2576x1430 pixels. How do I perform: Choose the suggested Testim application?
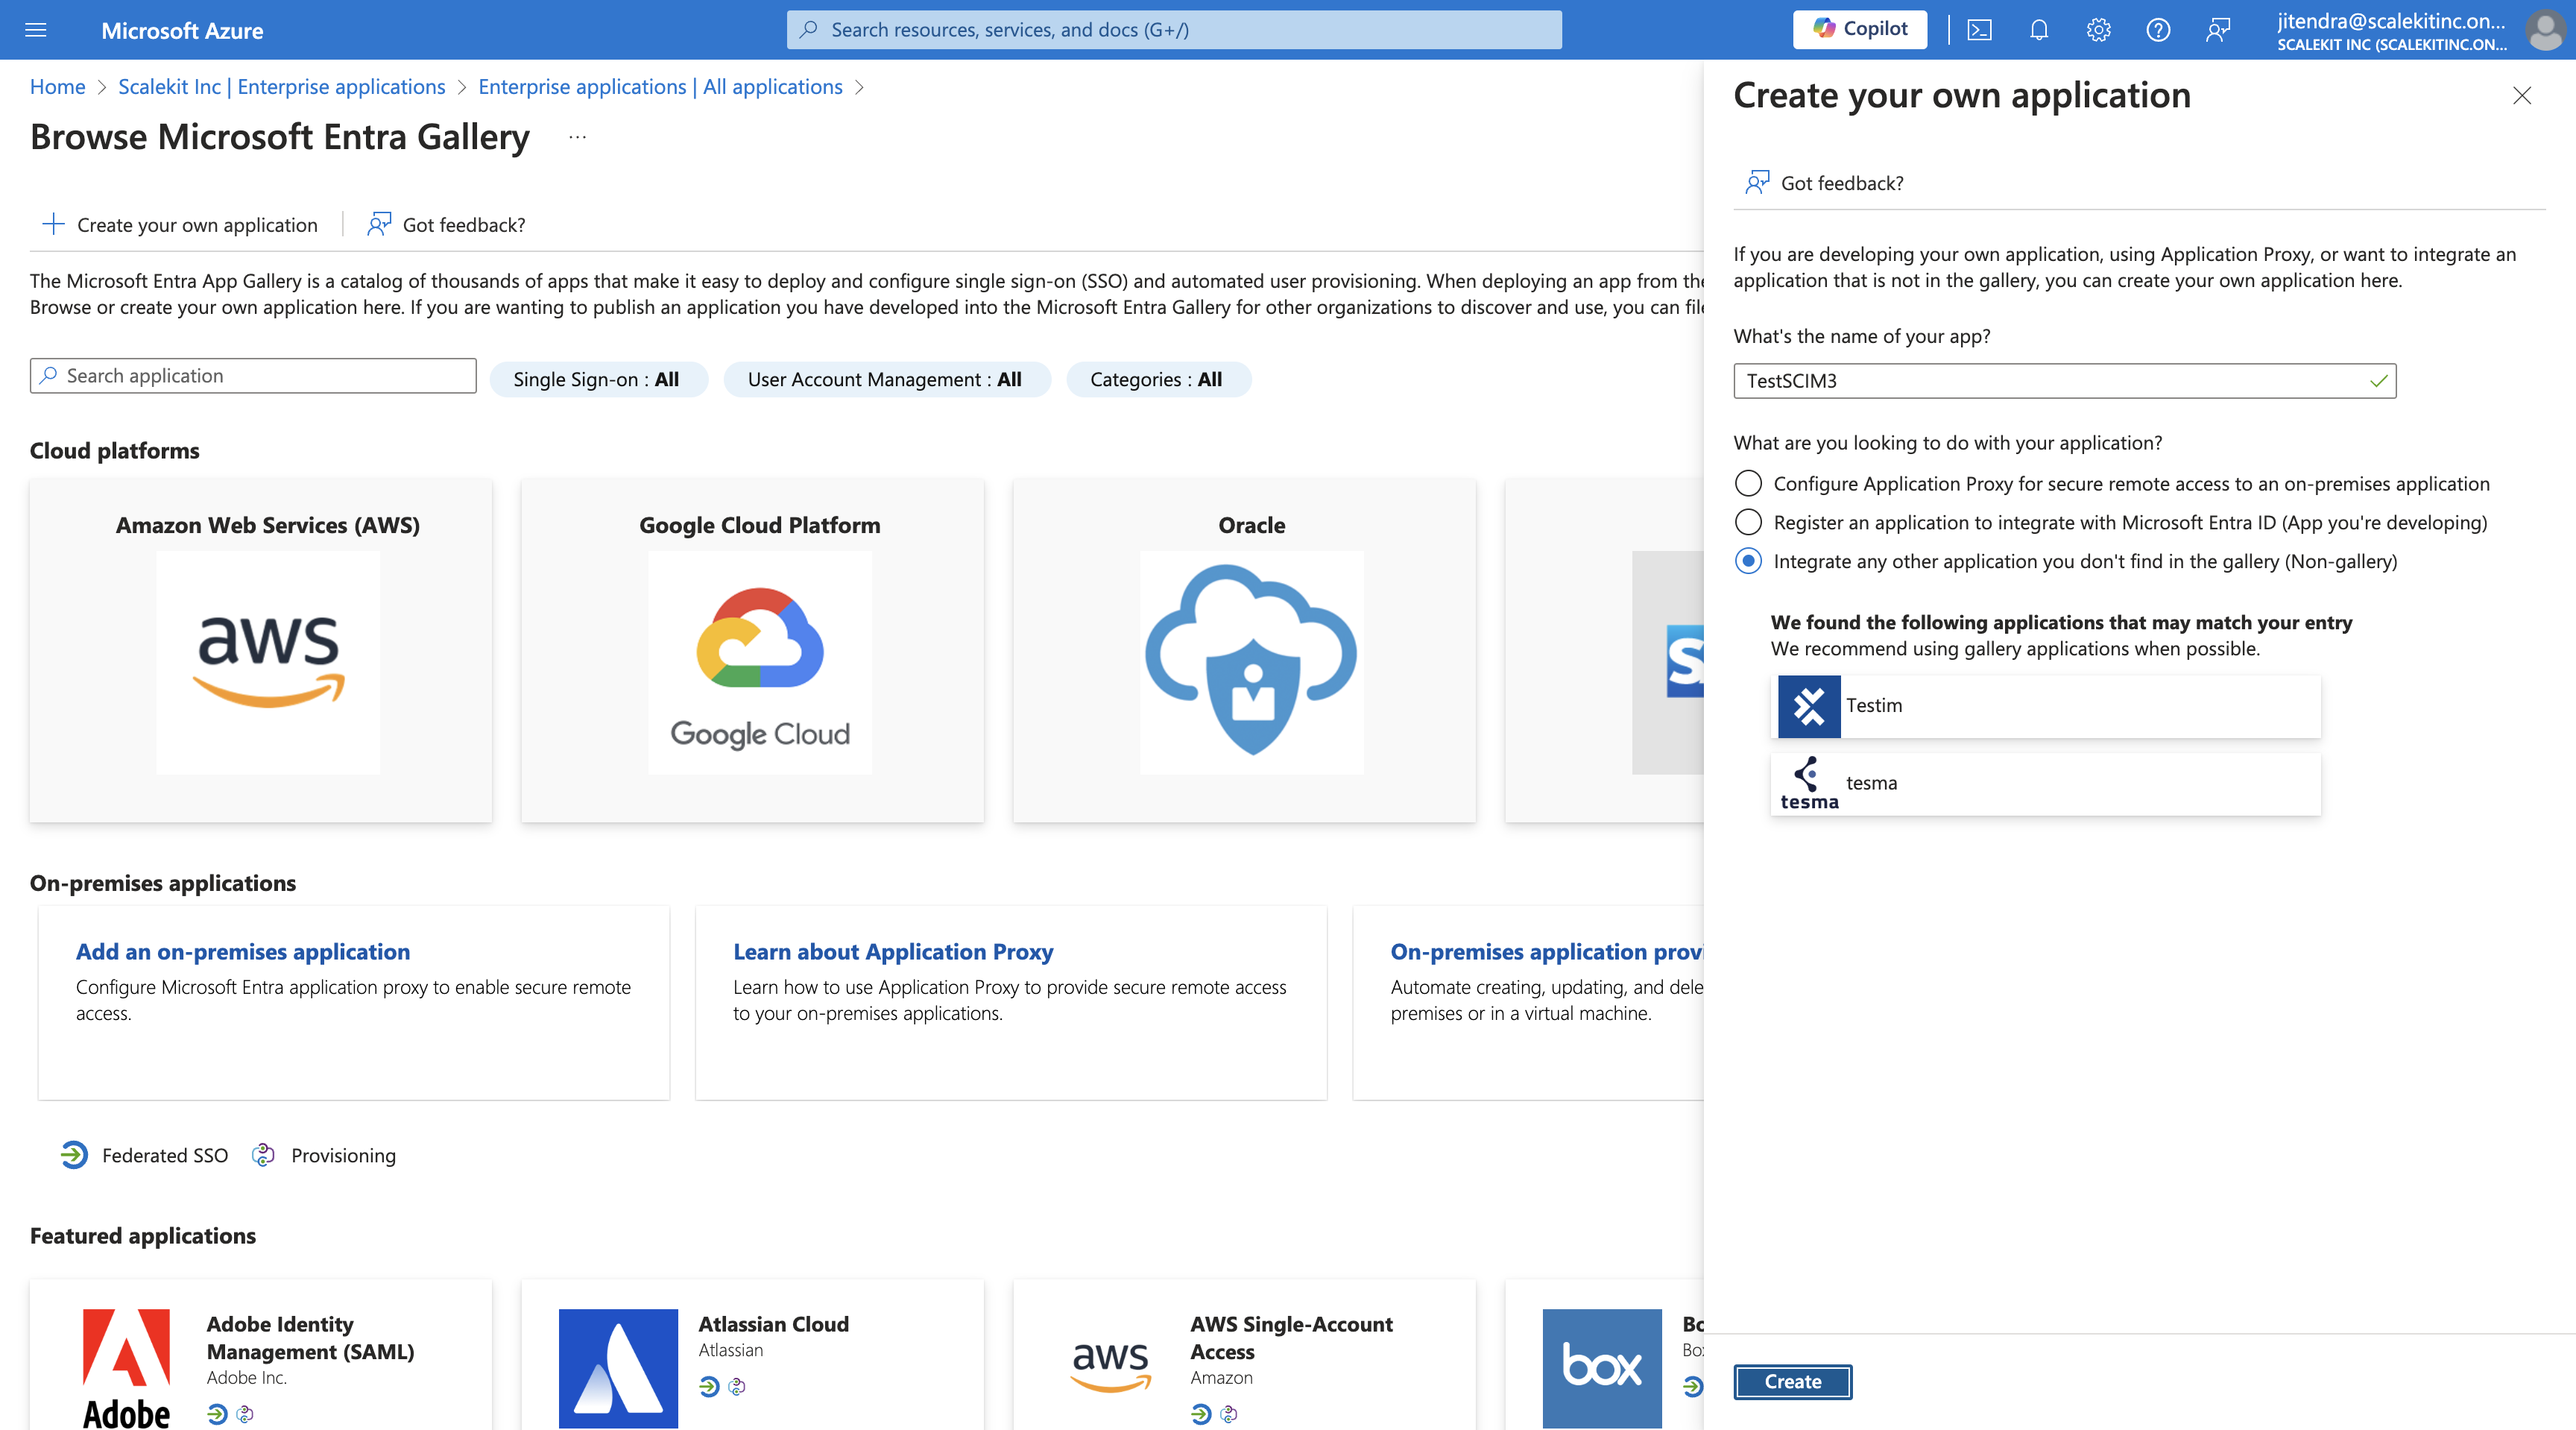[2045, 706]
